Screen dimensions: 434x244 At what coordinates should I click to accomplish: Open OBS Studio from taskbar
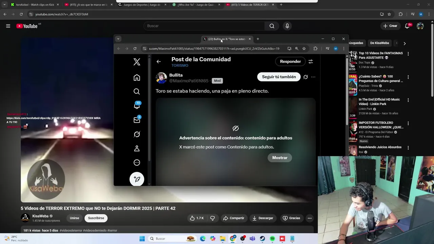[242, 239]
